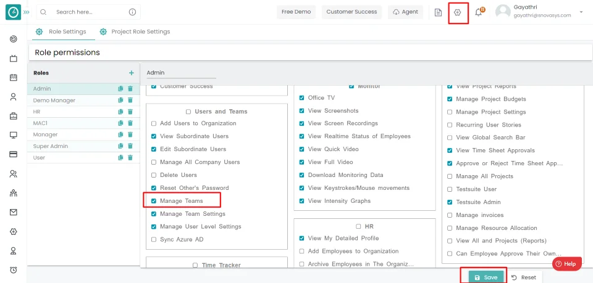
Task: Click the search info icon
Action: 132,12
